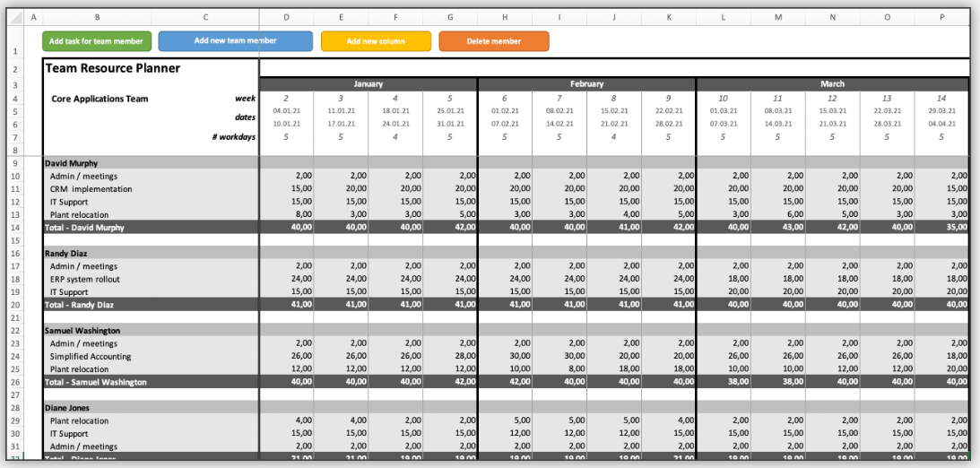This screenshot has height=468, width=980.
Task: Select the week 14 number cell
Action: (941, 98)
